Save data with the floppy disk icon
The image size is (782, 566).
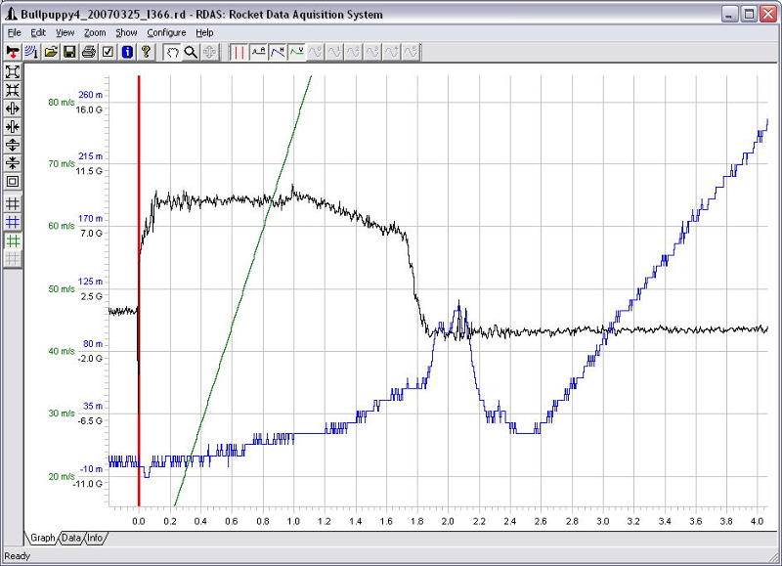point(69,52)
